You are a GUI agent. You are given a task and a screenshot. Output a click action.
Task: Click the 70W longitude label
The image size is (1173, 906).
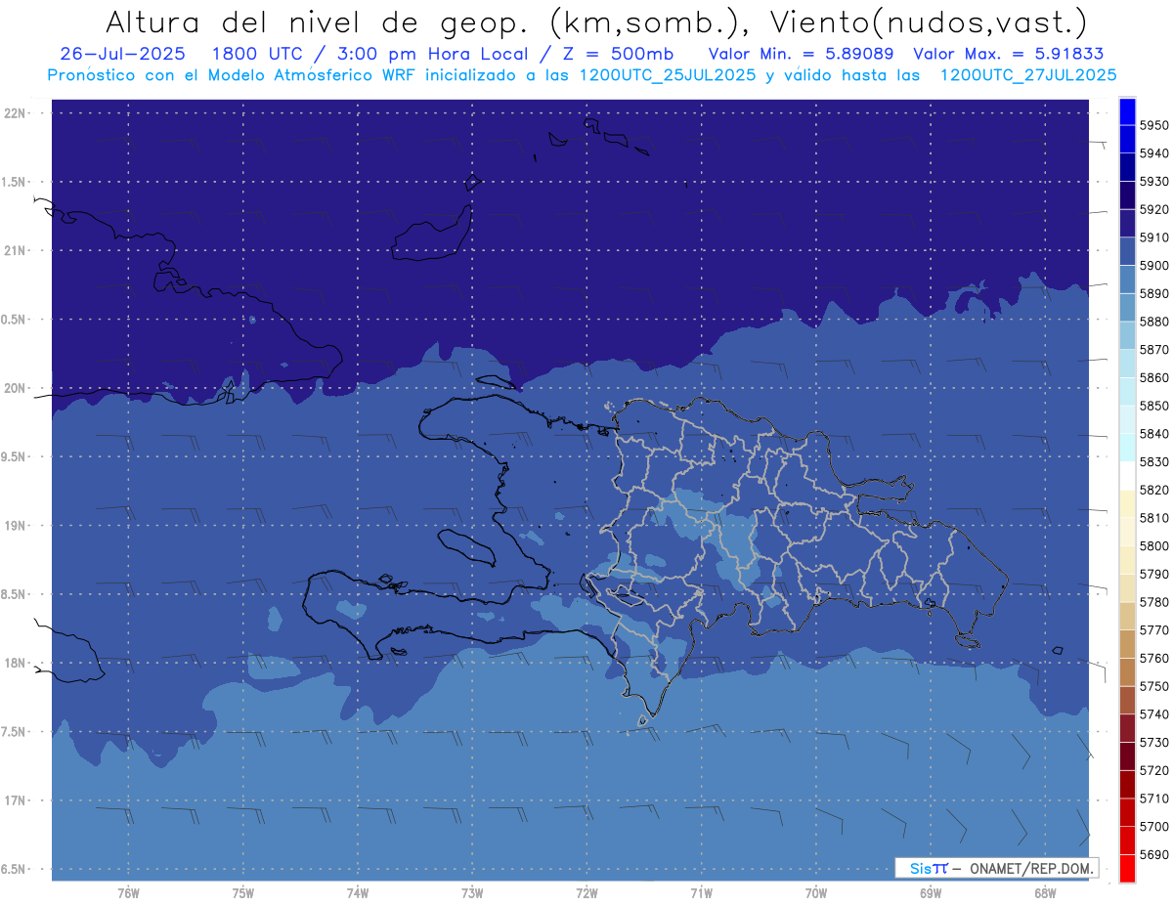816,893
